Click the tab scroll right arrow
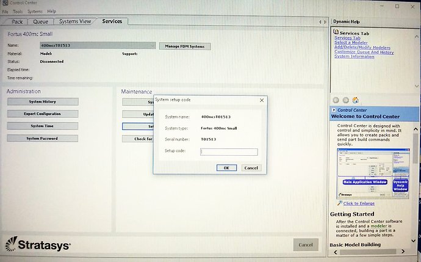This screenshot has width=421, height=262. pyautogui.click(x=326, y=22)
